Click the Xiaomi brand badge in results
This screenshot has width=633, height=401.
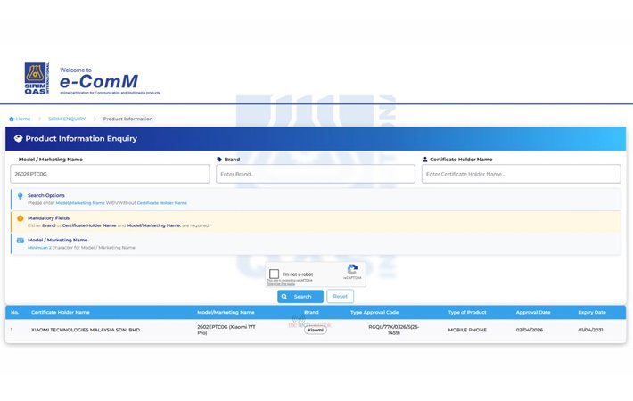(316, 330)
